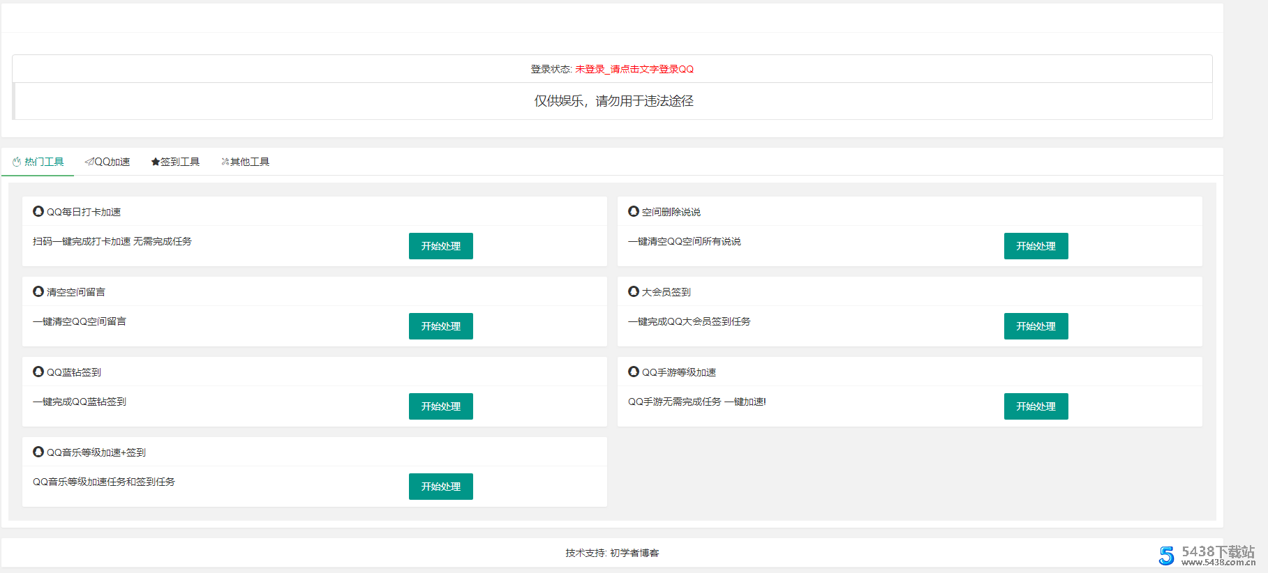This screenshot has width=1268, height=573.
Task: Click the description 扫码一键完成打卡加速 无需完成任务
Action: [112, 241]
